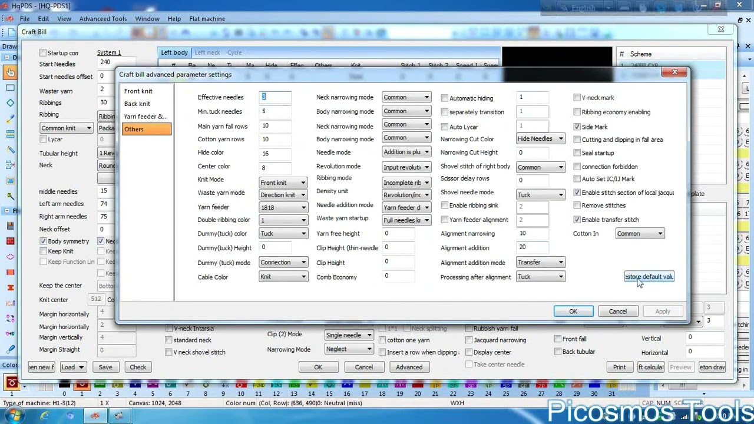
Task: Pick color swatch number 1 in palette
Action: 81,385
